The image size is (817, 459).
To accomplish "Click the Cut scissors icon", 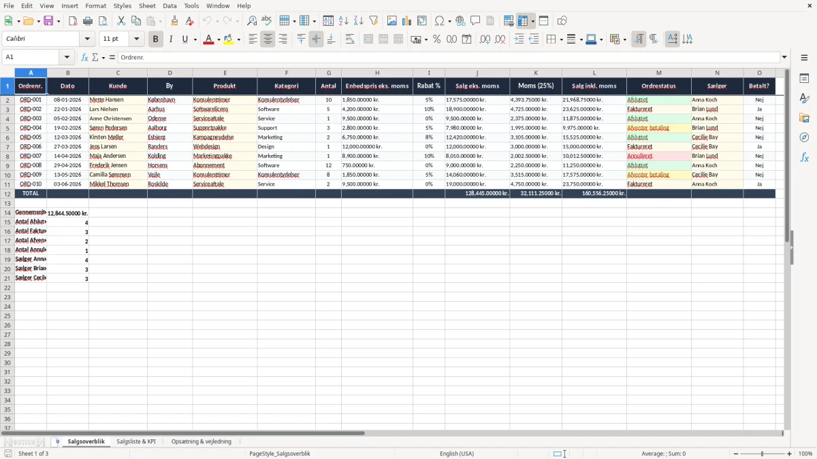I will 121,21.
